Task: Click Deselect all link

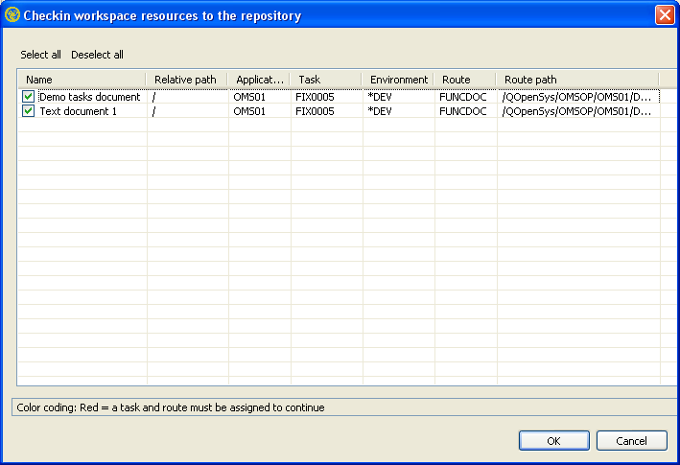Action: click(97, 55)
